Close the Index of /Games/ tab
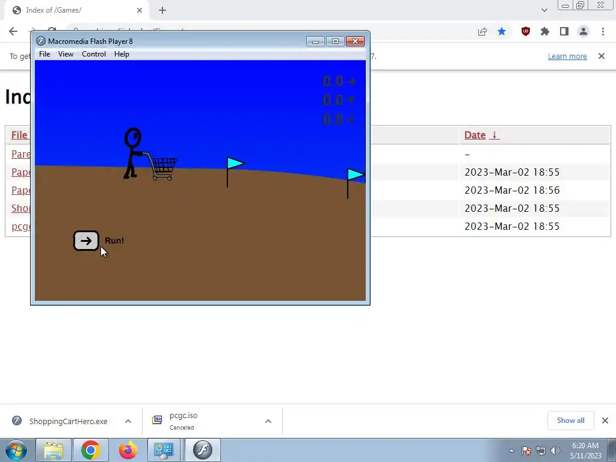The height and width of the screenshot is (462, 616). tap(140, 10)
